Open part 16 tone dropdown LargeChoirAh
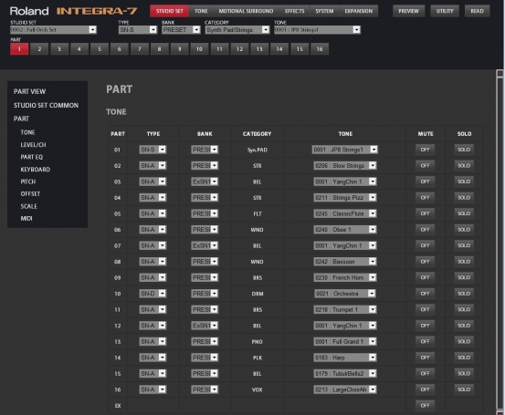Image resolution: width=505 pixels, height=415 pixels. tap(344, 389)
